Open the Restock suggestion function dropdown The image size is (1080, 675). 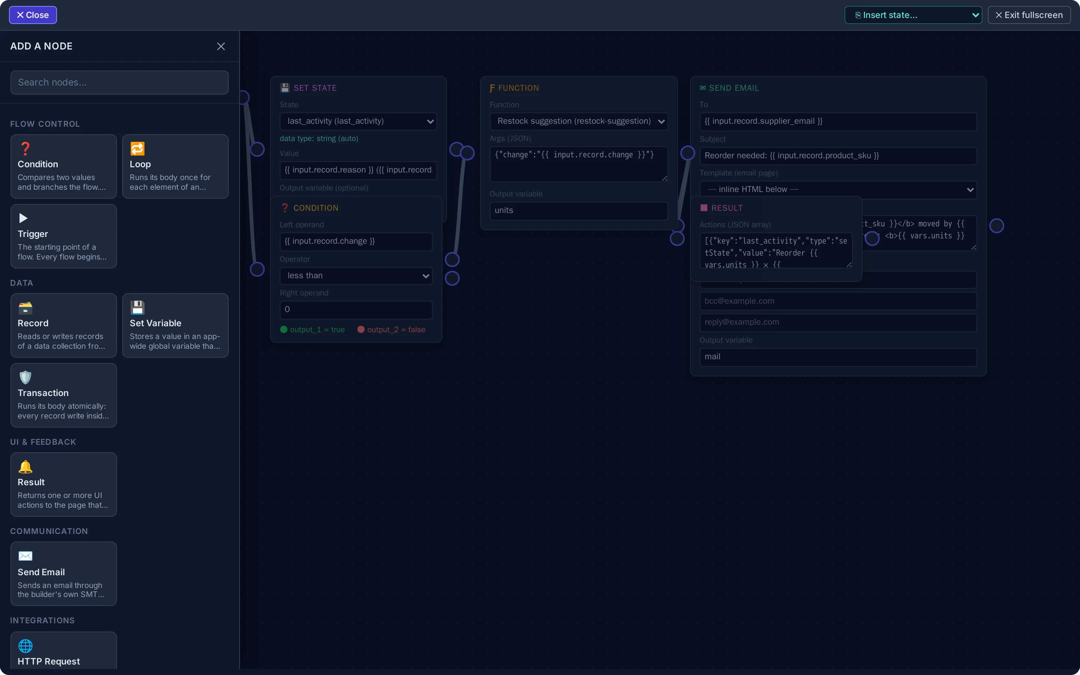point(578,121)
